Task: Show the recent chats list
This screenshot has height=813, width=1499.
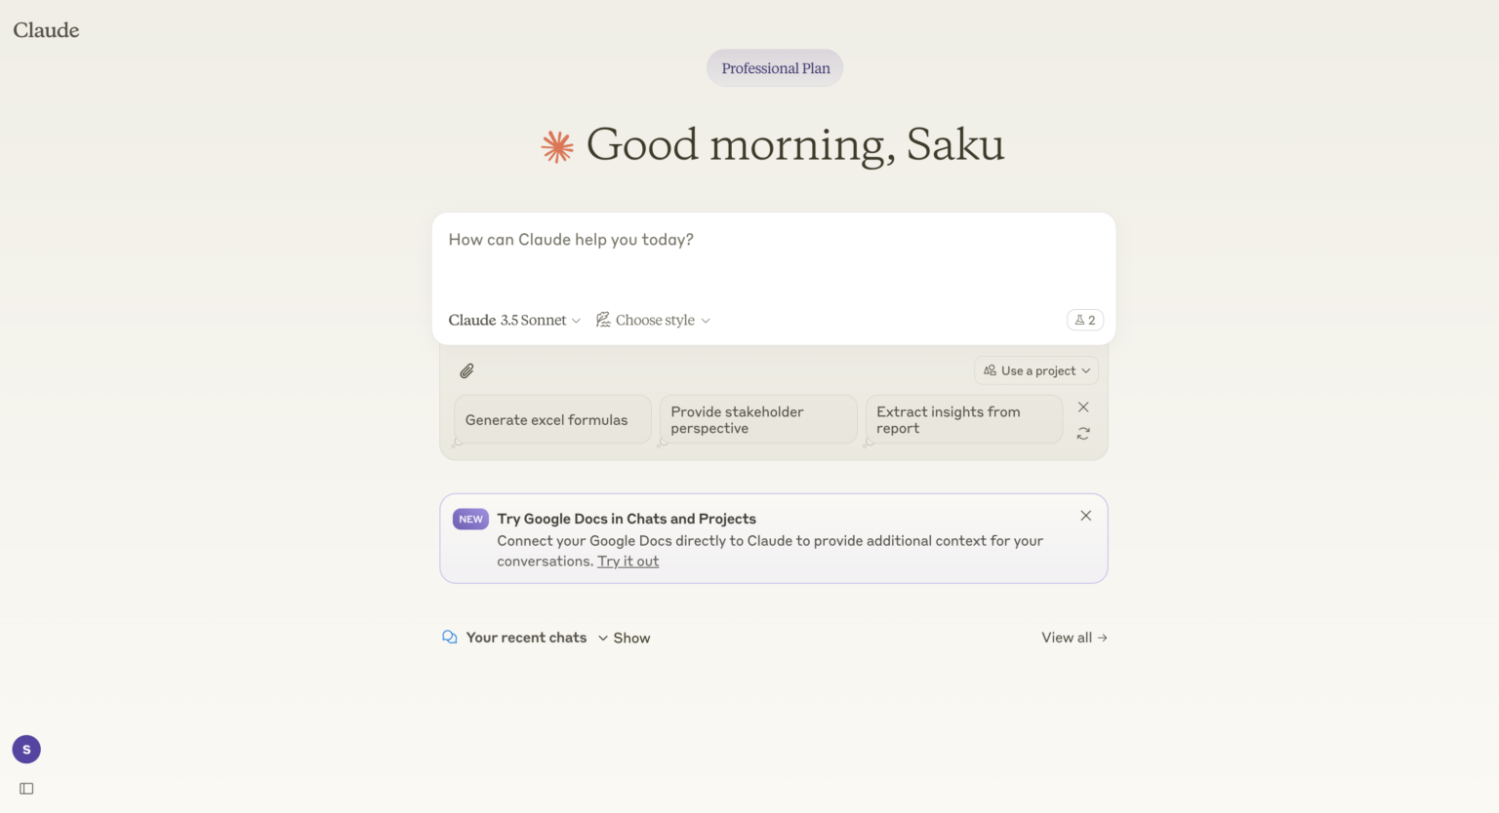Action: pyautogui.click(x=625, y=638)
